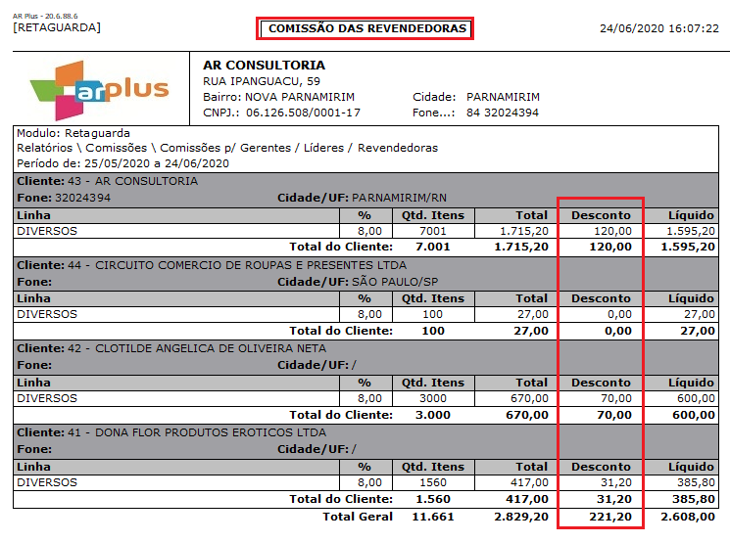Click the arplus logo image
This screenshot has height=543, width=730.
click(99, 90)
